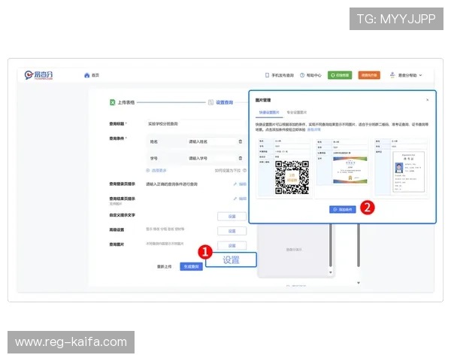Viewport: 451px width, 361px height.
Task: Click 编辑 for 查询结果页提示
Action: point(243,199)
